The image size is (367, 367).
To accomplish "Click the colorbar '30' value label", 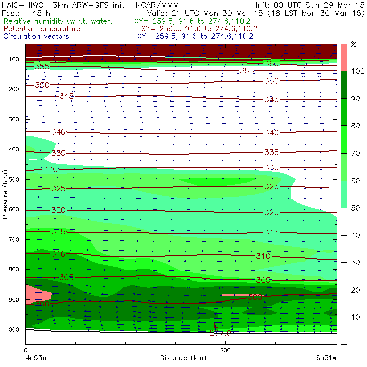I will 355,263.
